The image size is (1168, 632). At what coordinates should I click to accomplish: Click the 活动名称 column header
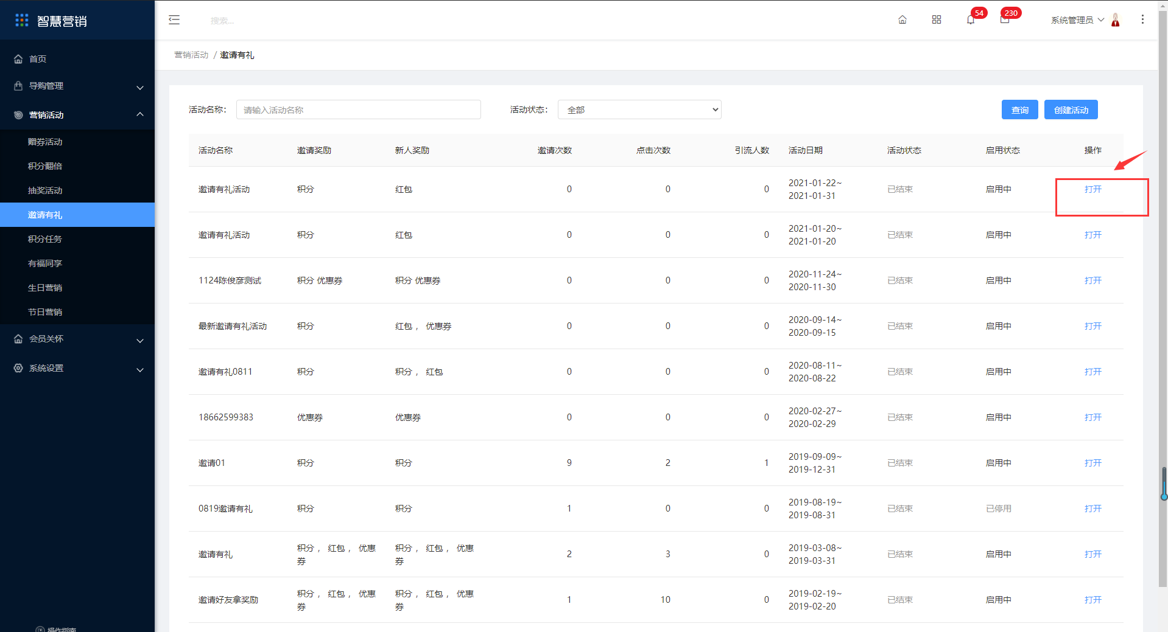(x=216, y=150)
